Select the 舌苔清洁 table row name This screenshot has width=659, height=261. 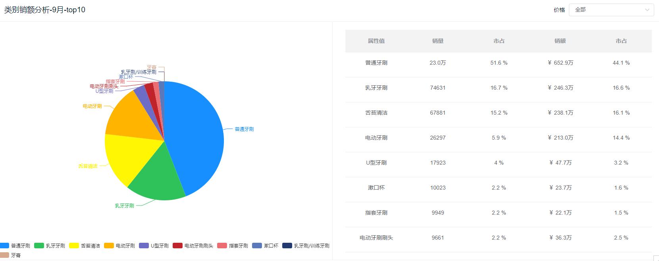376,113
